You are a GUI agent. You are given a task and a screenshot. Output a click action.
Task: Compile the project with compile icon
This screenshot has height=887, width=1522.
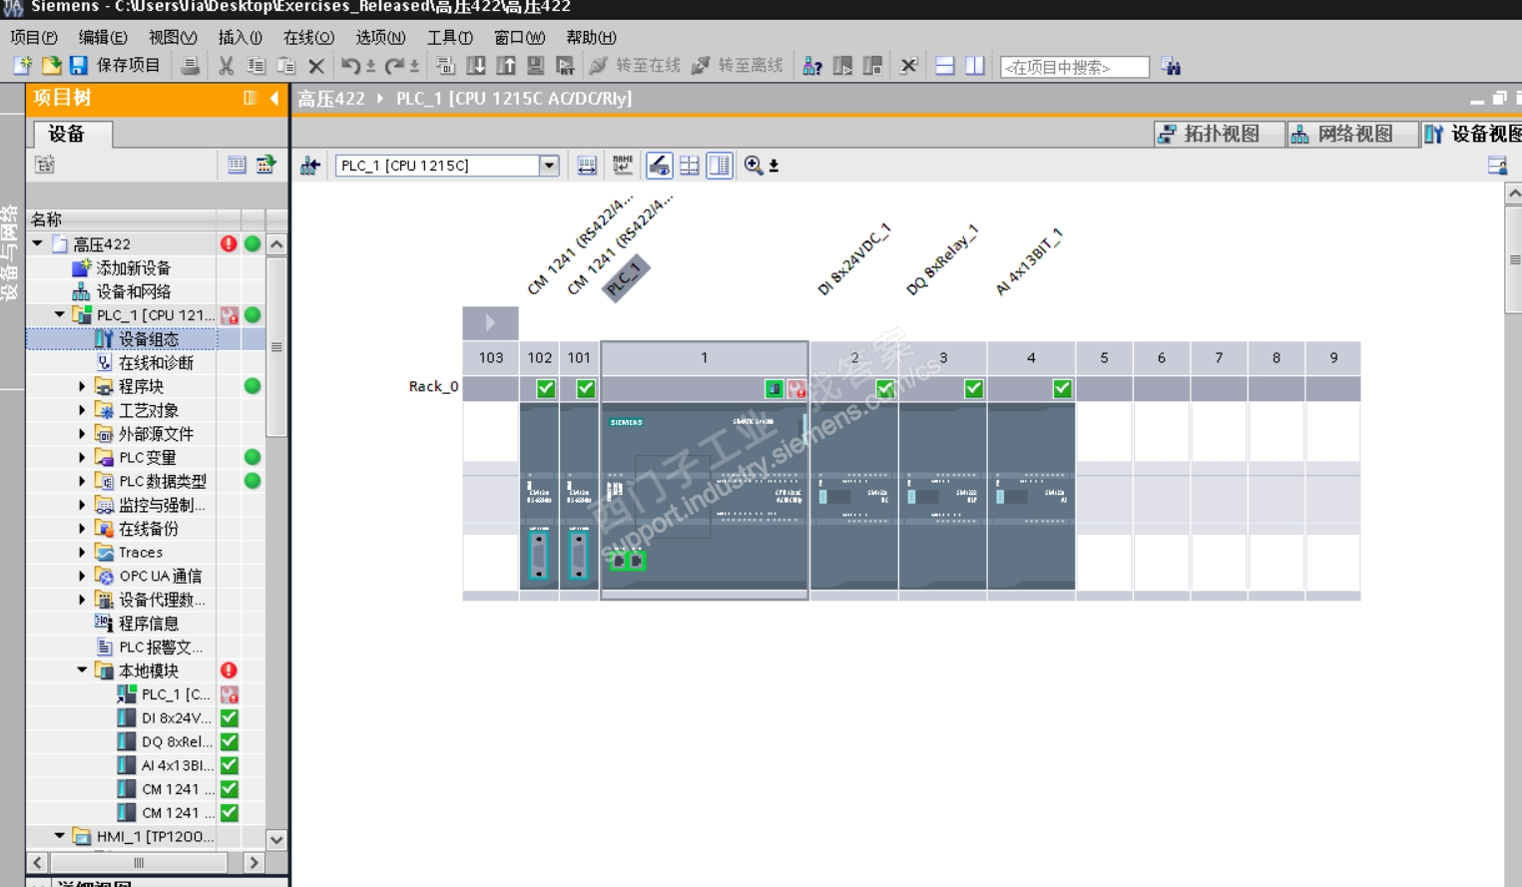tap(446, 66)
